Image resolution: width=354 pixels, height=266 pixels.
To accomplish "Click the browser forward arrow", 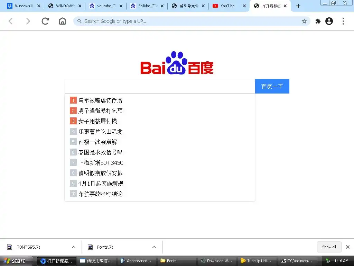I will 28,21.
